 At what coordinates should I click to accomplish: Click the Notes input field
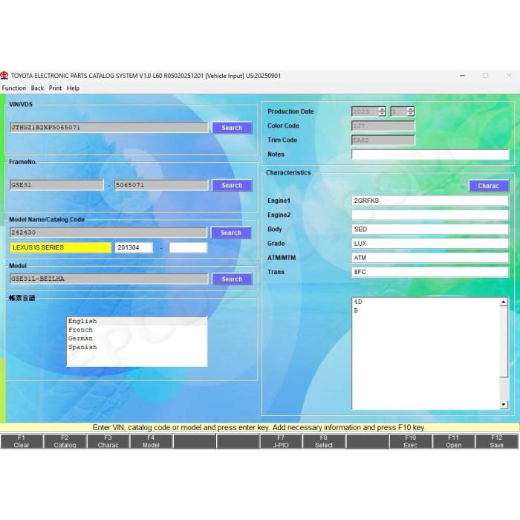tap(430, 155)
